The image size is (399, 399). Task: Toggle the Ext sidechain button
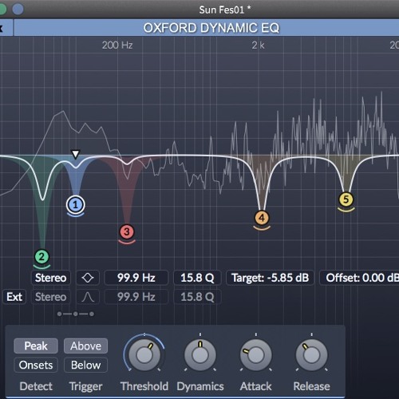pyautogui.click(x=14, y=297)
